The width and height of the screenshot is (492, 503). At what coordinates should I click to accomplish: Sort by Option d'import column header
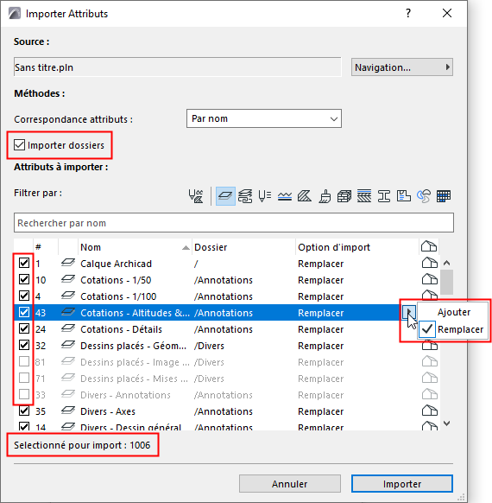(357, 247)
